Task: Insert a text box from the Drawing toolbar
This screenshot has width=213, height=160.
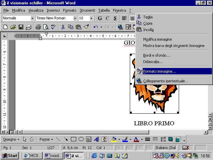Action: 89,139
